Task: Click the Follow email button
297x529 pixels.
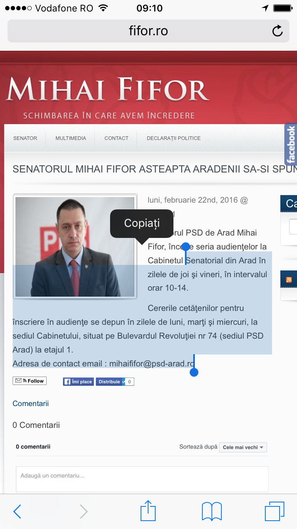Action: coord(30,381)
